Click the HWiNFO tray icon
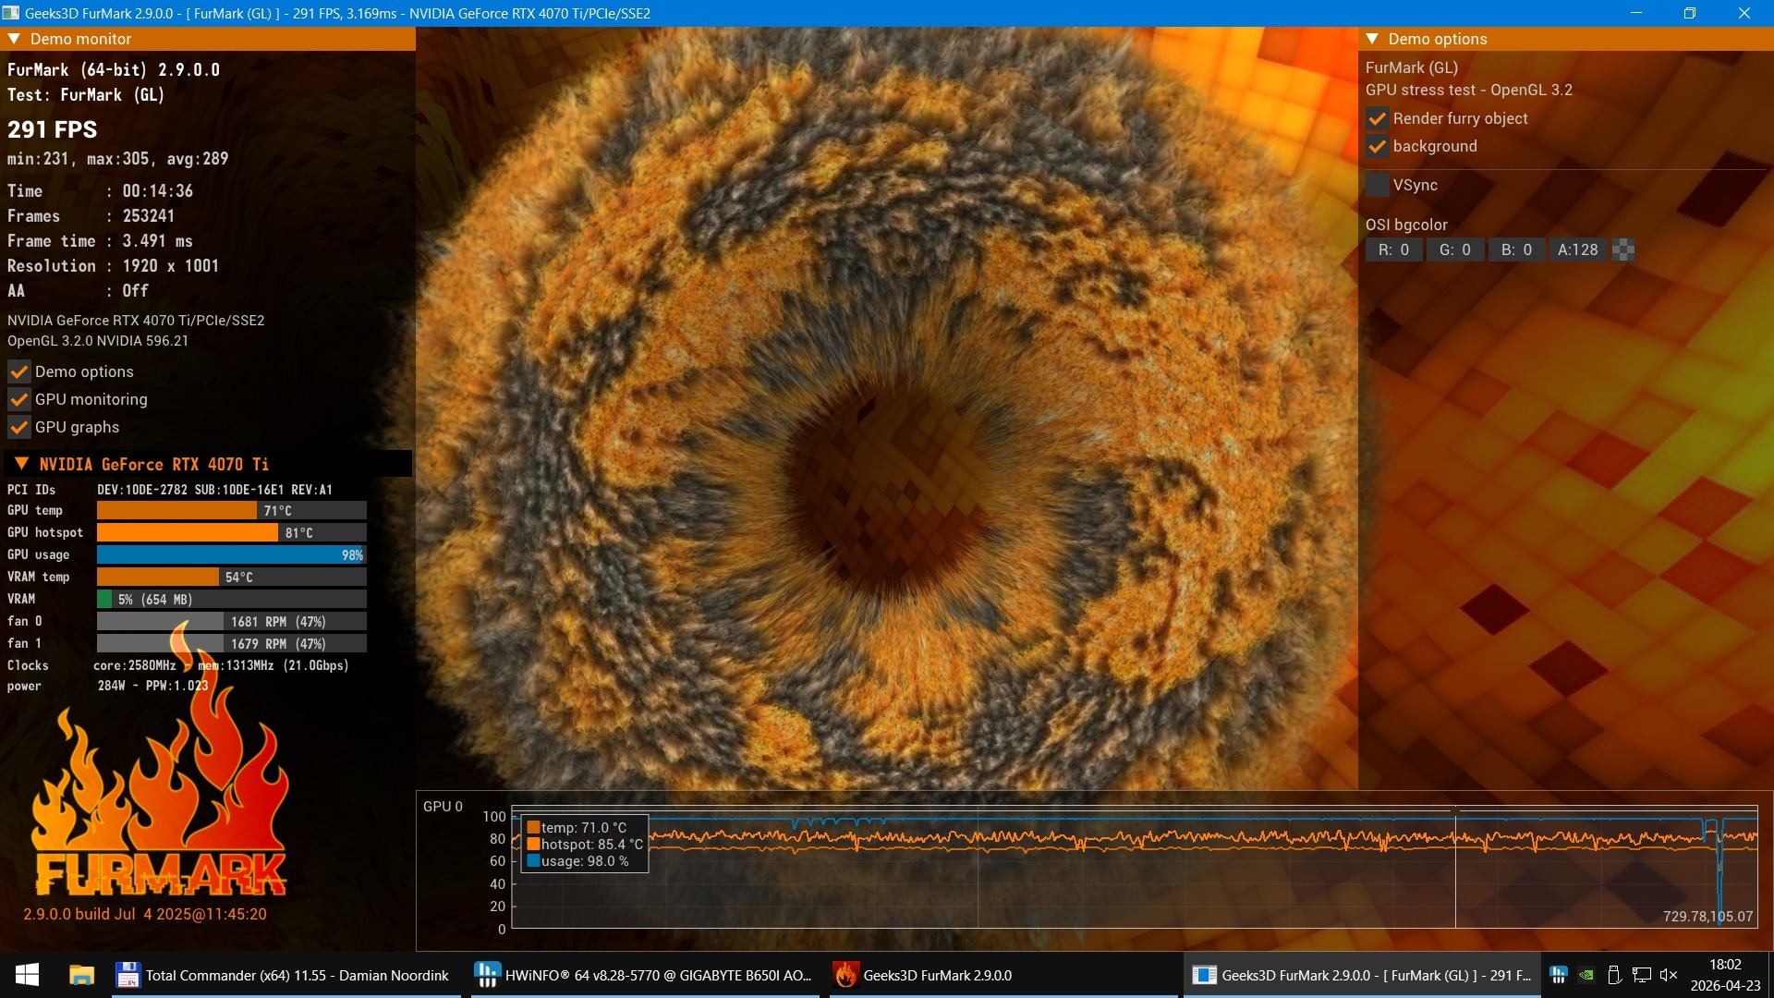The height and width of the screenshot is (998, 1774). point(1559,975)
